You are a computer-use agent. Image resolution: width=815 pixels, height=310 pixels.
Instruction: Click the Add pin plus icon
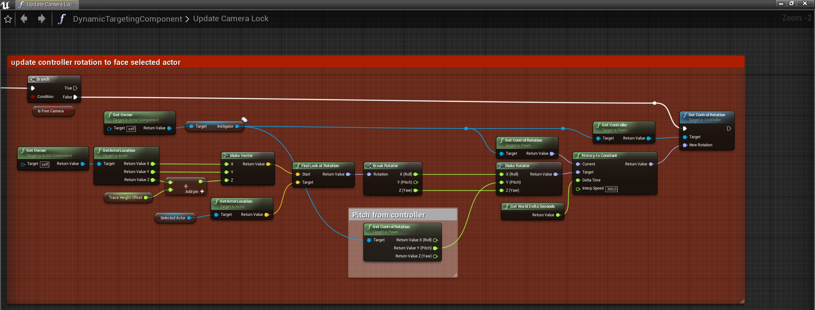[x=202, y=192]
